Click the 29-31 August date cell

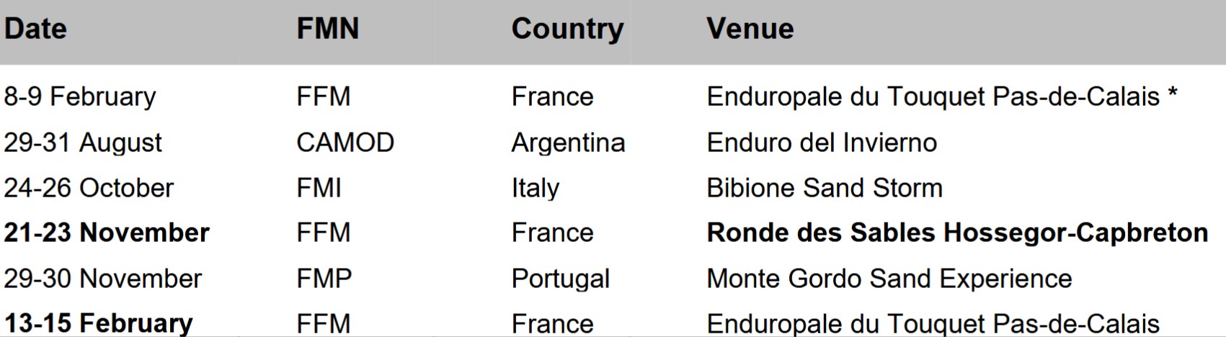[x=83, y=143]
